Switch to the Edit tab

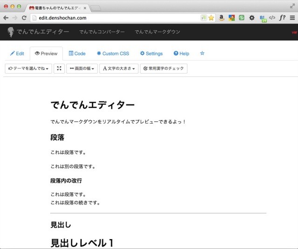[17, 54]
